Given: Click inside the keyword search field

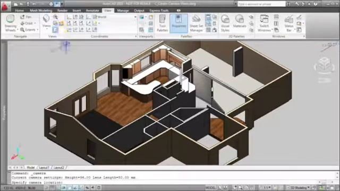Looking at the screenshot, I should (261, 4).
